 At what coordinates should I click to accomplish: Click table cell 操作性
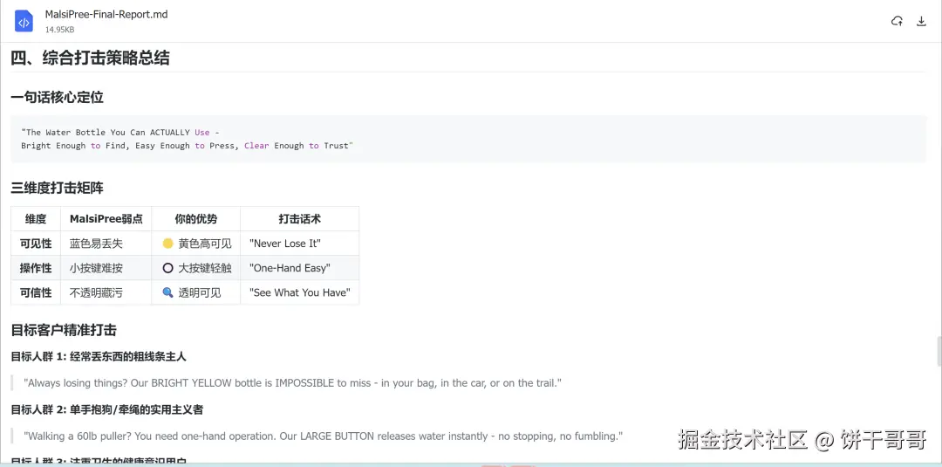click(36, 268)
